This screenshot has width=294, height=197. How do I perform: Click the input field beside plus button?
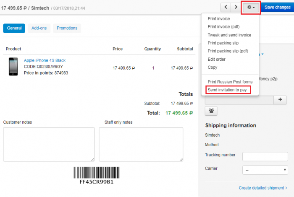pyautogui.click(x=239, y=100)
